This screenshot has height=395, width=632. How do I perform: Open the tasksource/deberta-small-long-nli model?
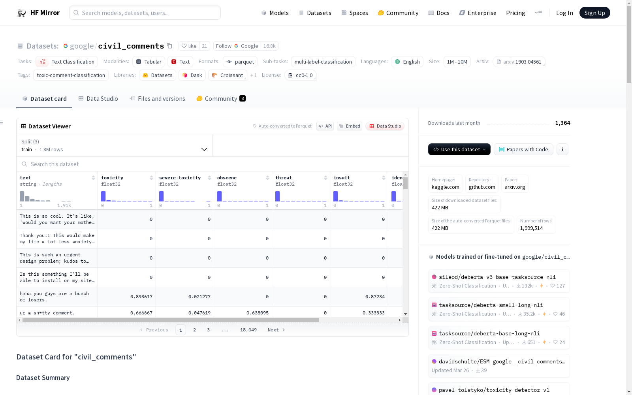499,309
